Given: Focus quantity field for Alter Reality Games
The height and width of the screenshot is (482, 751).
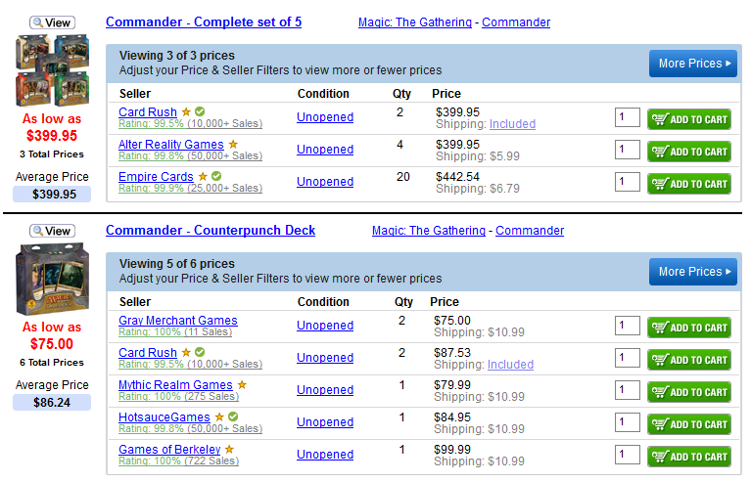Looking at the screenshot, I should (x=628, y=150).
